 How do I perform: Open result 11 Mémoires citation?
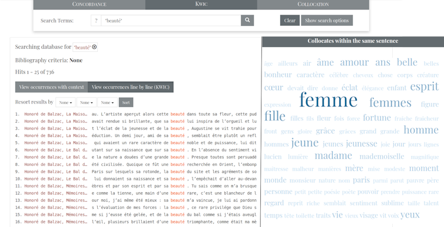point(56,186)
